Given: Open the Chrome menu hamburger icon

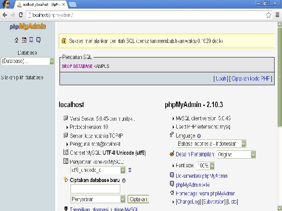Looking at the screenshot, I should [x=277, y=15].
